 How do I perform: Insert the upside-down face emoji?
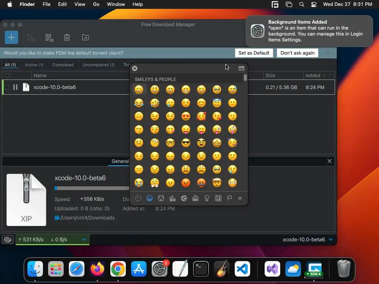point(139,116)
